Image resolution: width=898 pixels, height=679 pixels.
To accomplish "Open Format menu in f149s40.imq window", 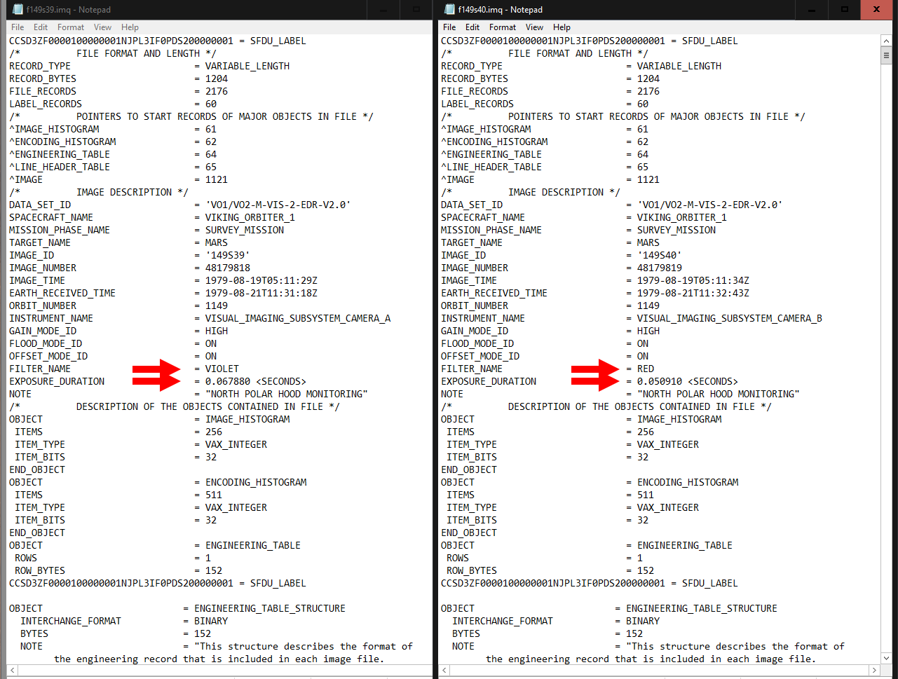I will [x=503, y=27].
